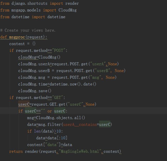The width and height of the screenshot is (167, 161).
Task: Click the 'from datetime import datetime' line
Action: 33,17
